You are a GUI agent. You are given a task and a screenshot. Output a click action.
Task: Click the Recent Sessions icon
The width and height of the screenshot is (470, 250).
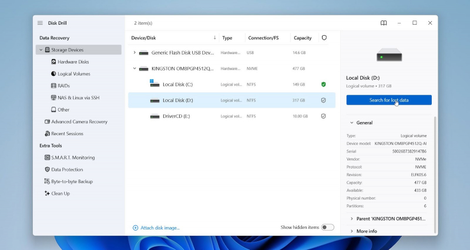(47, 134)
